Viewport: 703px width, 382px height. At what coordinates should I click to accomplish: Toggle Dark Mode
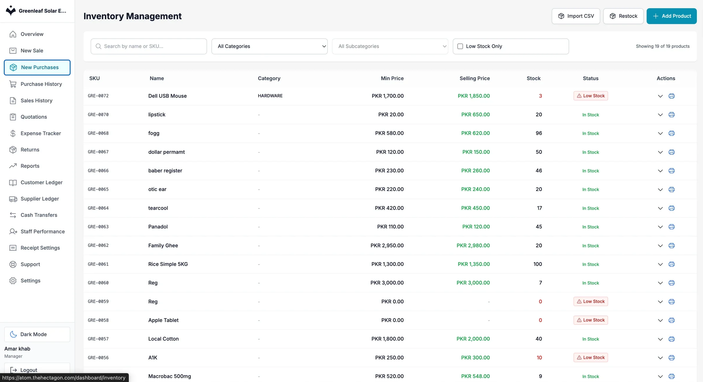(37, 334)
